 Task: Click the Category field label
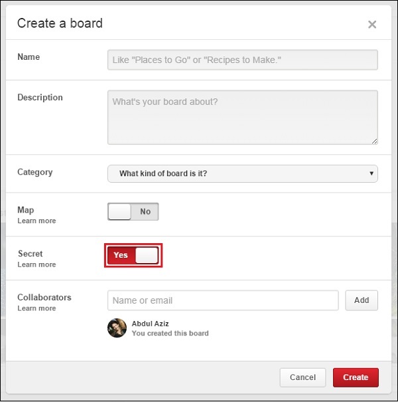click(34, 172)
